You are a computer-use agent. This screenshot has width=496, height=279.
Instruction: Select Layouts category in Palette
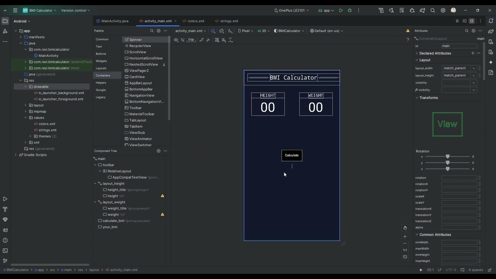[101, 68]
